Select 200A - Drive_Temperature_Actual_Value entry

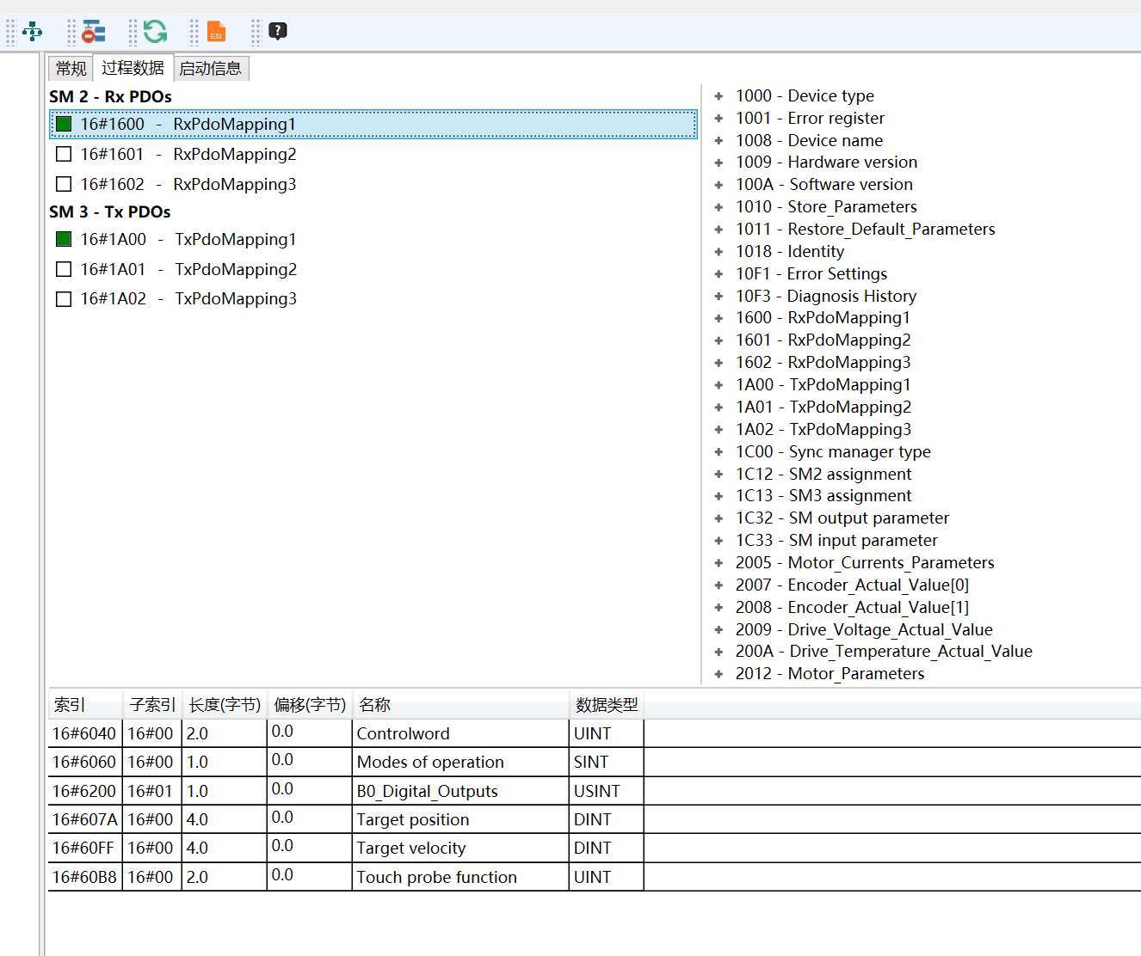coord(884,651)
